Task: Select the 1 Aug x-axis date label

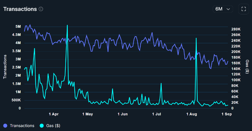Action: [x=192, y=114]
